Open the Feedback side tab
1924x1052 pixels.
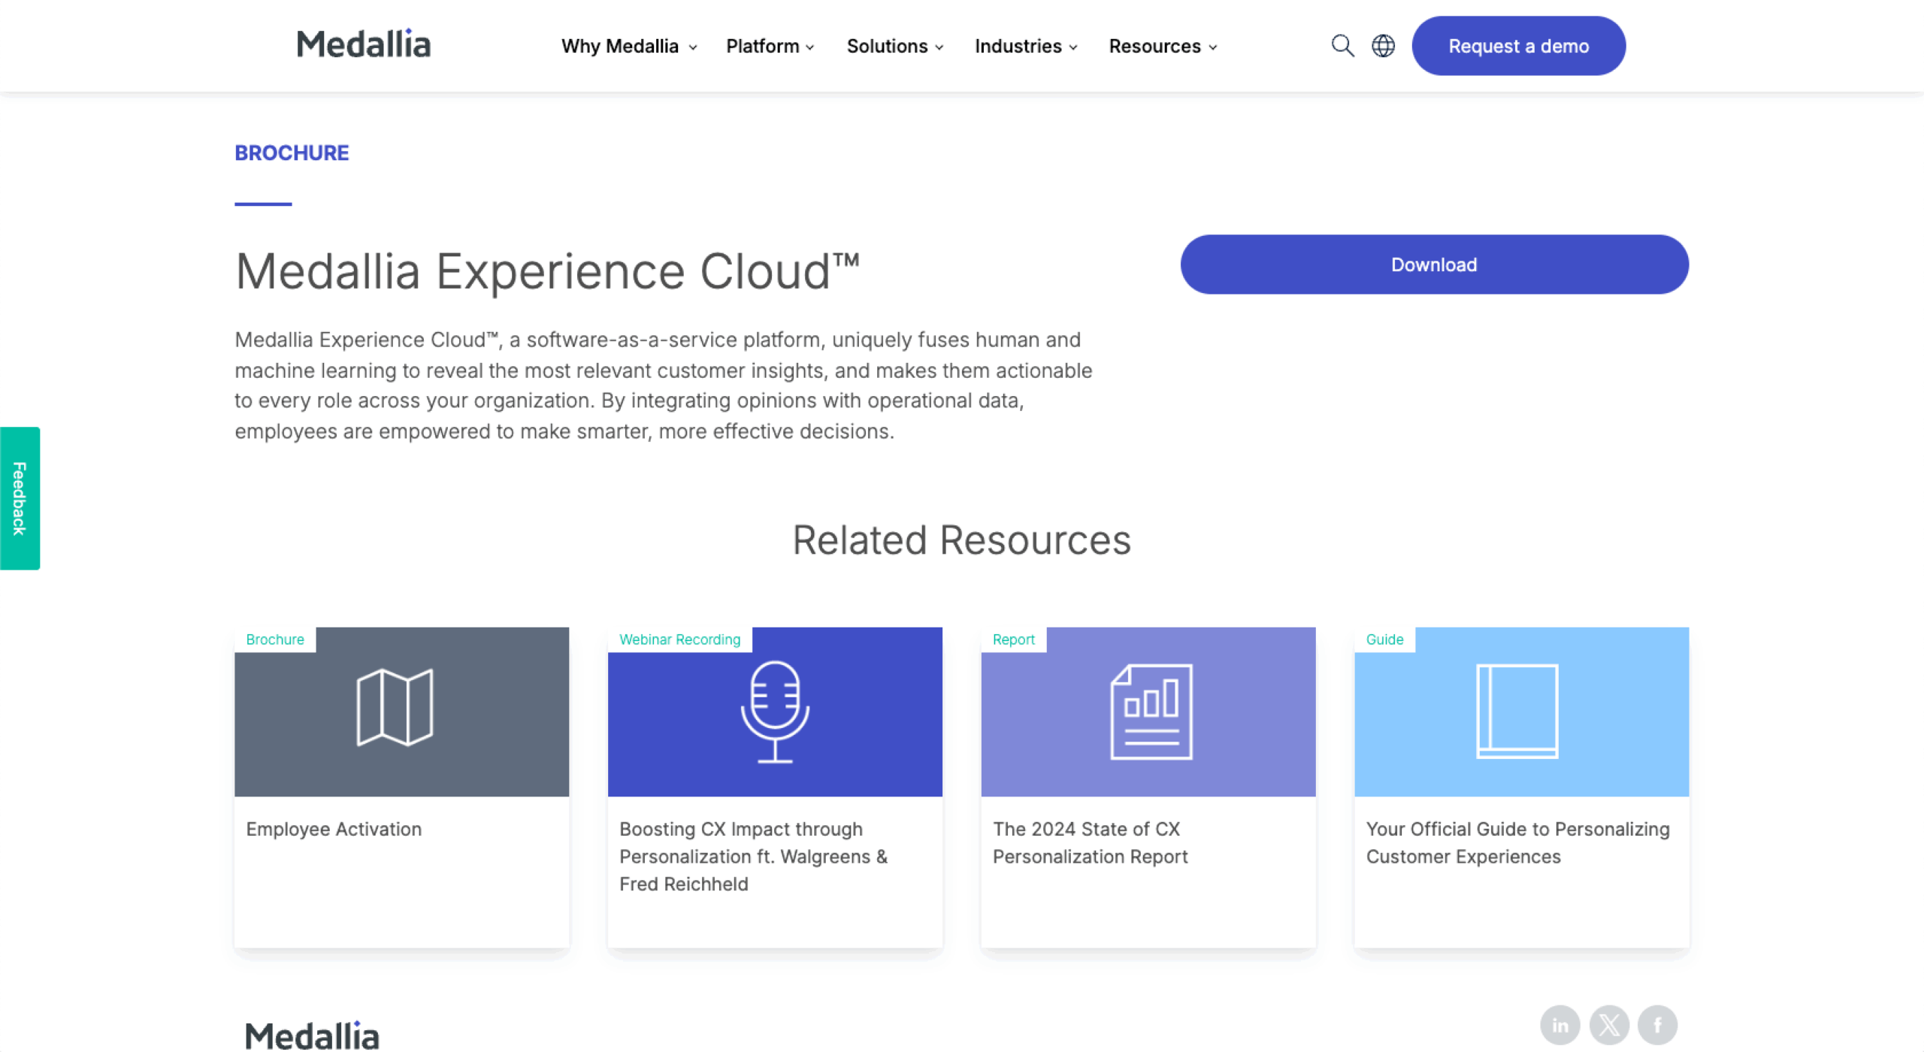pyautogui.click(x=19, y=496)
